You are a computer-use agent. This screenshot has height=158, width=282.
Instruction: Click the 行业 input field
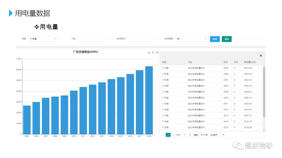click(x=92, y=39)
